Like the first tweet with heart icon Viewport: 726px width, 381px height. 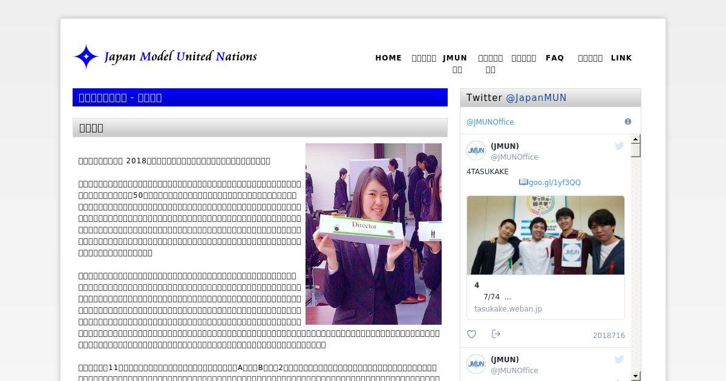point(472,334)
